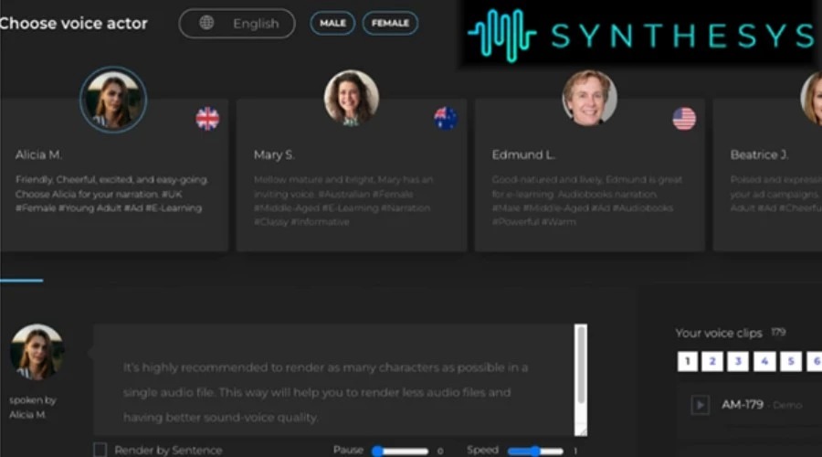The image size is (822, 457).
Task: Click the US flag icon
Action: click(x=684, y=119)
